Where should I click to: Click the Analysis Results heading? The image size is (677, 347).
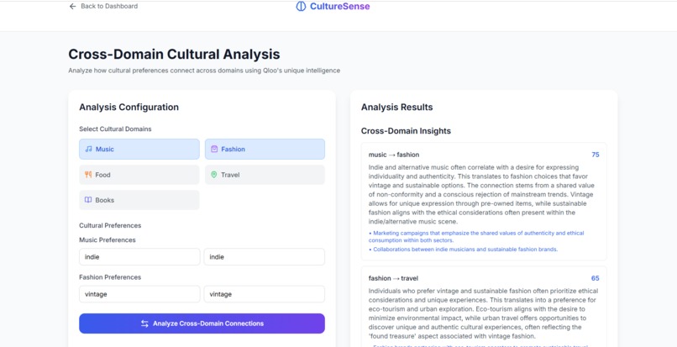[396, 108]
